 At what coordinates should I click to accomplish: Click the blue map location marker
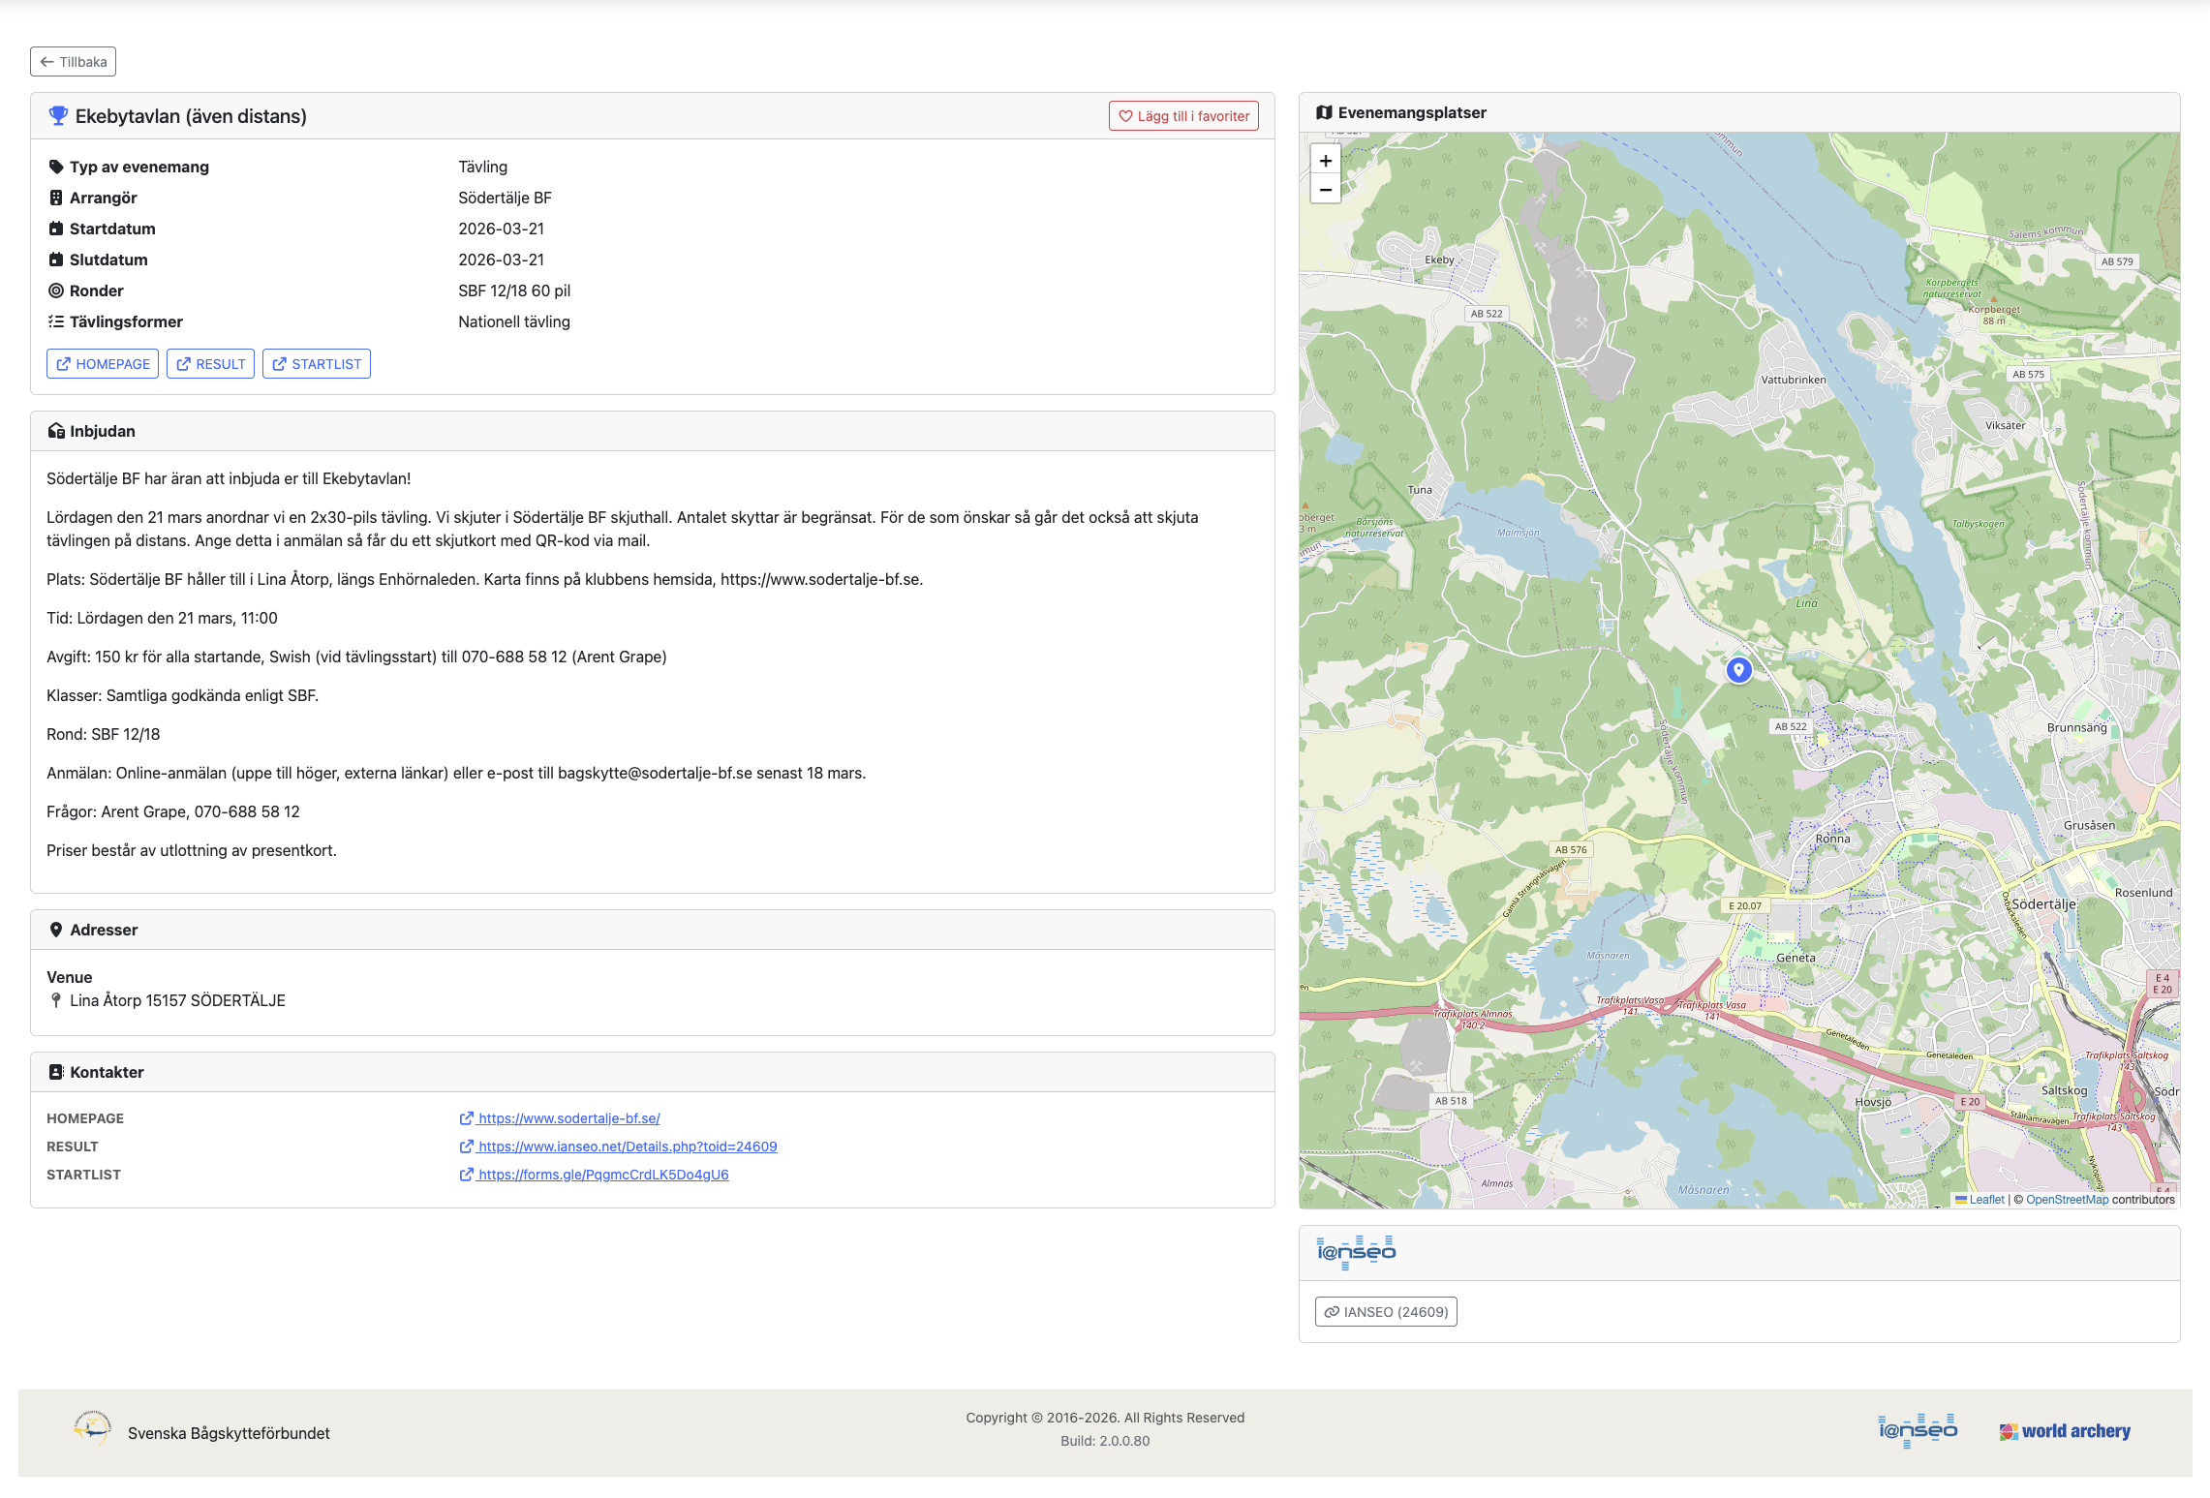tap(1738, 669)
